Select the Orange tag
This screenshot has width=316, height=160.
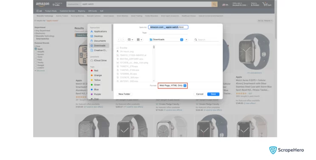[x=96, y=75]
